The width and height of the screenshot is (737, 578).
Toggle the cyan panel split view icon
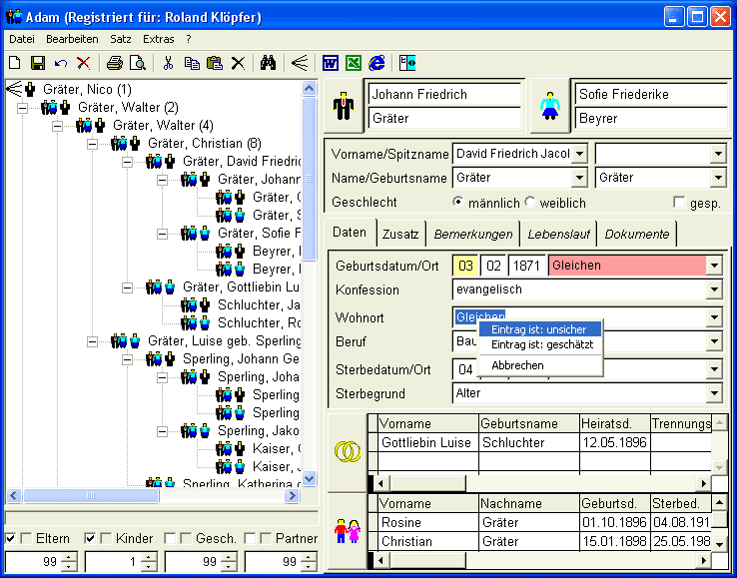click(x=407, y=63)
